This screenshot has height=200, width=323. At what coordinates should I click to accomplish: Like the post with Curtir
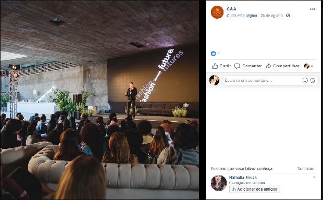[221, 66]
